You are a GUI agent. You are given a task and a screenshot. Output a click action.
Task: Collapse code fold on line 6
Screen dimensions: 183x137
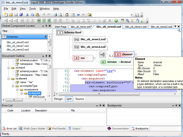[x=68, y=71]
